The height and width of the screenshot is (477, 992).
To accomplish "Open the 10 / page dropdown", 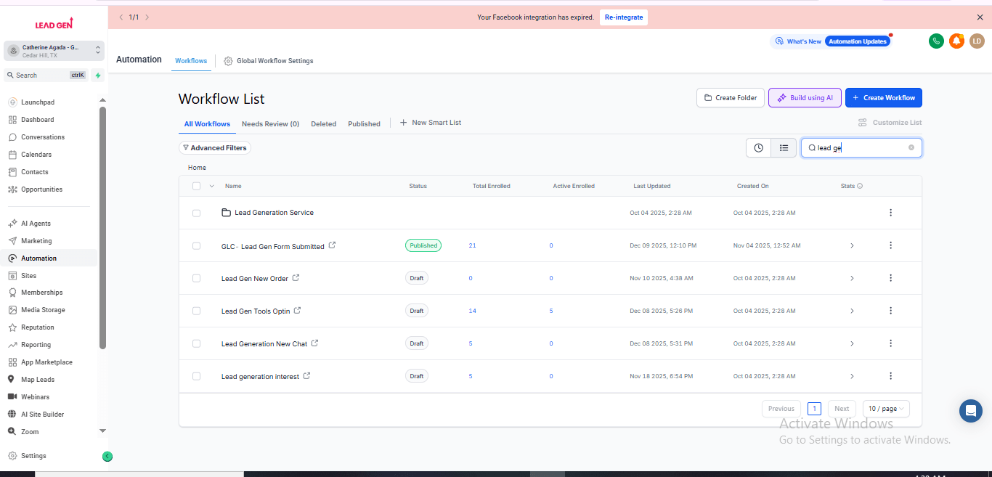I will pyautogui.click(x=886, y=409).
